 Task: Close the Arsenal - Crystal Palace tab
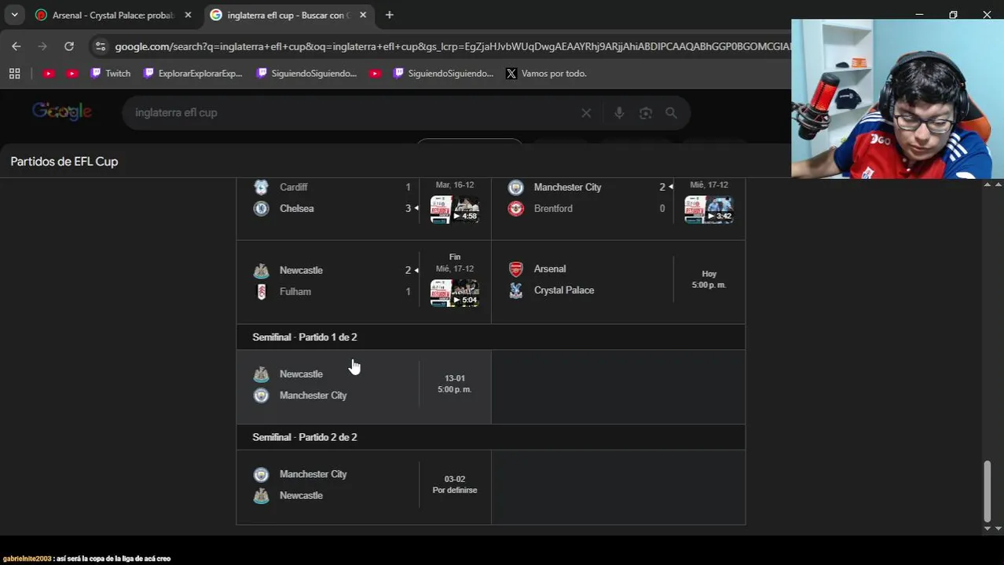(188, 15)
